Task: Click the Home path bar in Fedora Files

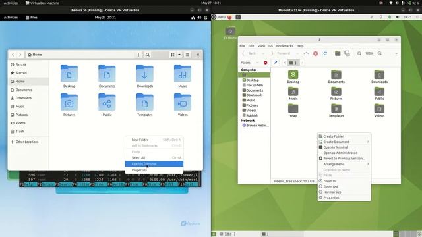Action: coord(80,55)
